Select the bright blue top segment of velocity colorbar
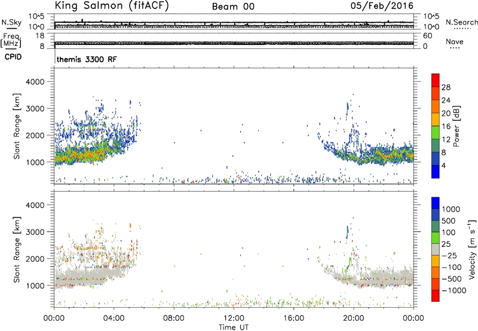478x331 pixels. [436, 203]
